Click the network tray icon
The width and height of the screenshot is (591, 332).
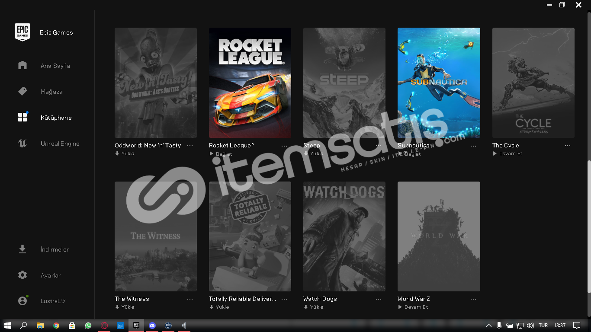tap(520, 326)
